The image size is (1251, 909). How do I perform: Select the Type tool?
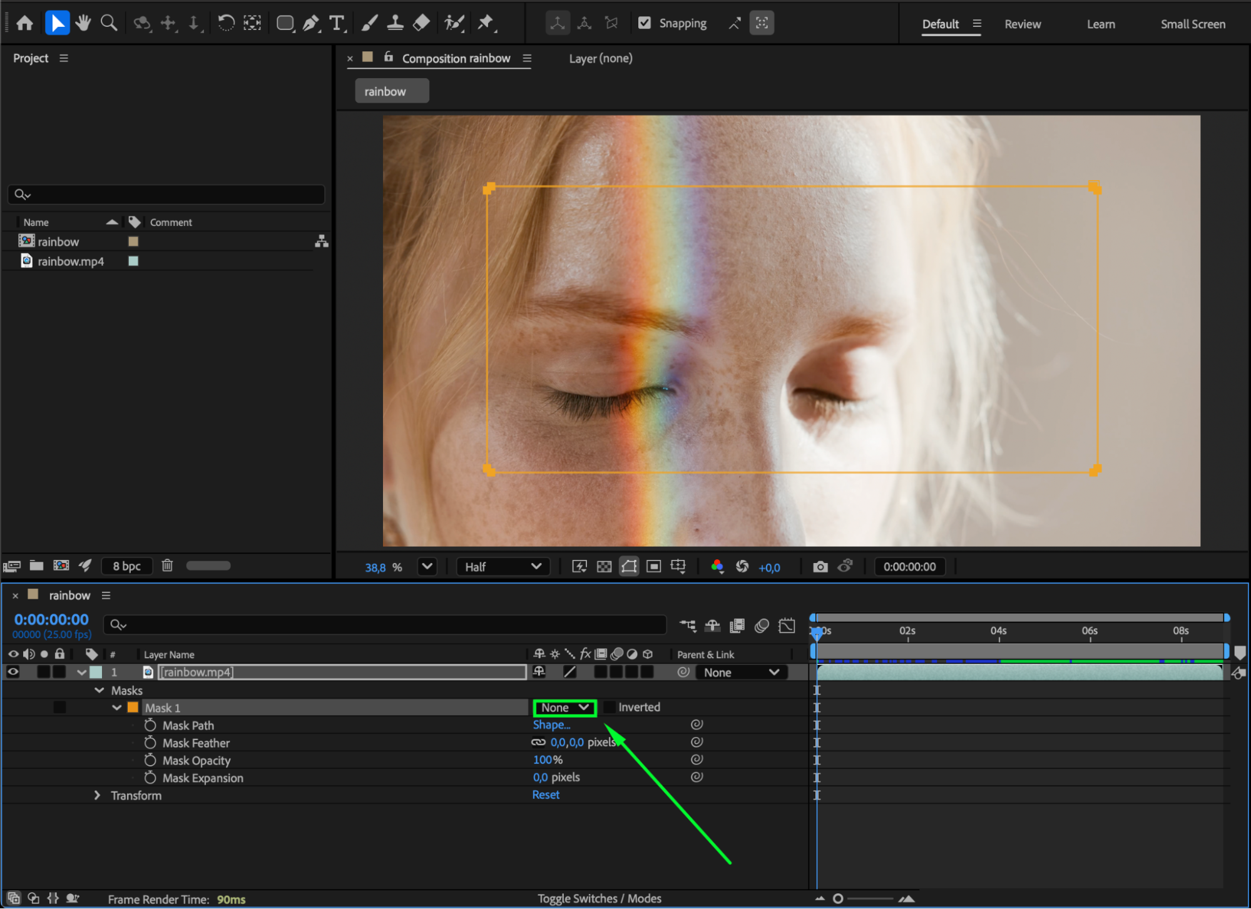[x=337, y=23]
